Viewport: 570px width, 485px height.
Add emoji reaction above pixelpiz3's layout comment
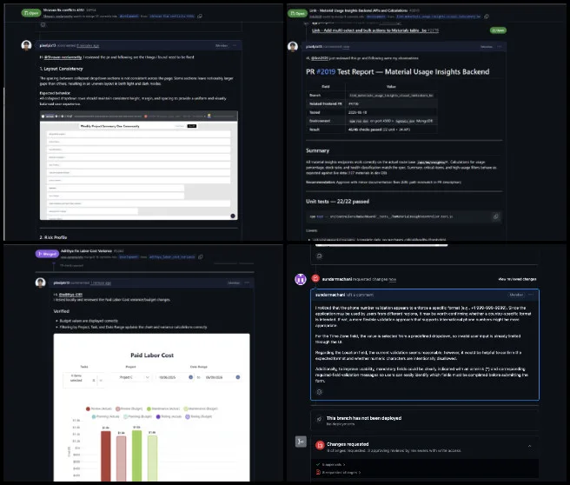tap(43, 24)
